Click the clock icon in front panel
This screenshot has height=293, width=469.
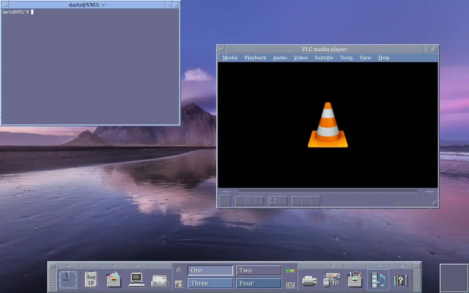(68, 280)
